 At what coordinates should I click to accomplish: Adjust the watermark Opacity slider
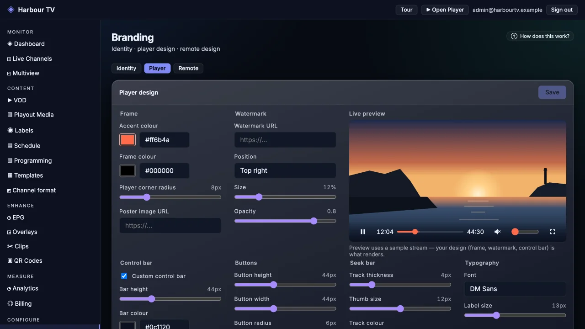[x=285, y=221]
